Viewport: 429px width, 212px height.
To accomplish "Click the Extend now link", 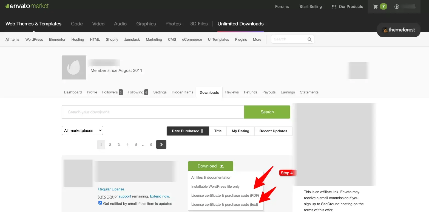I will pos(160,196).
